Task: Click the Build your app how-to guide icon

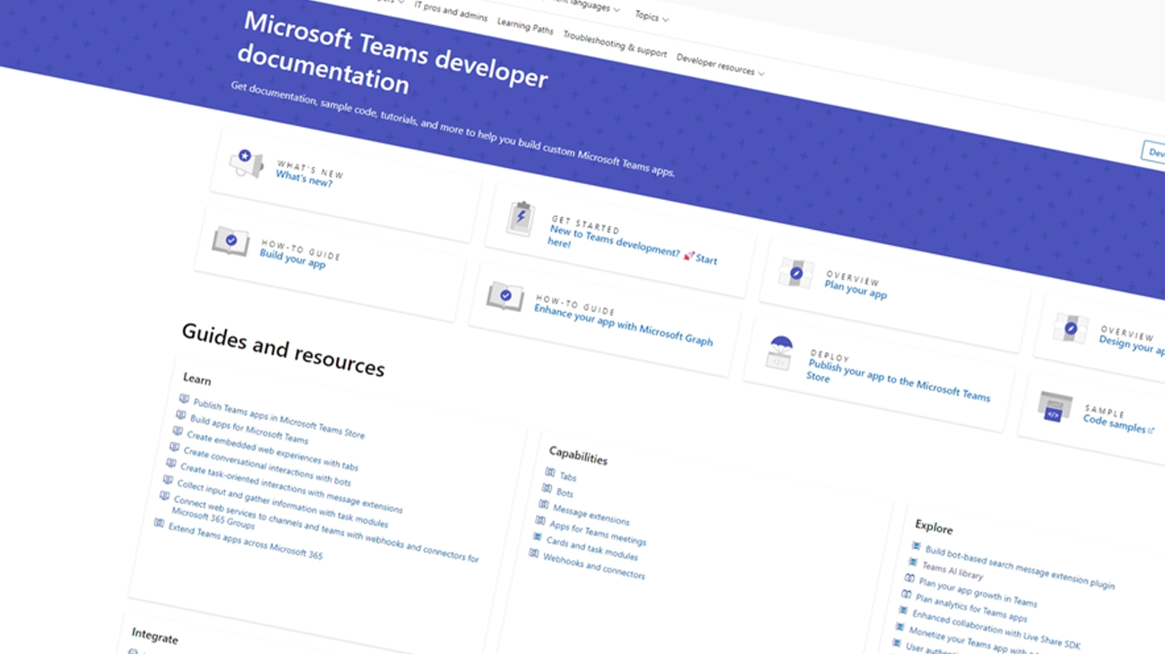Action: 230,243
